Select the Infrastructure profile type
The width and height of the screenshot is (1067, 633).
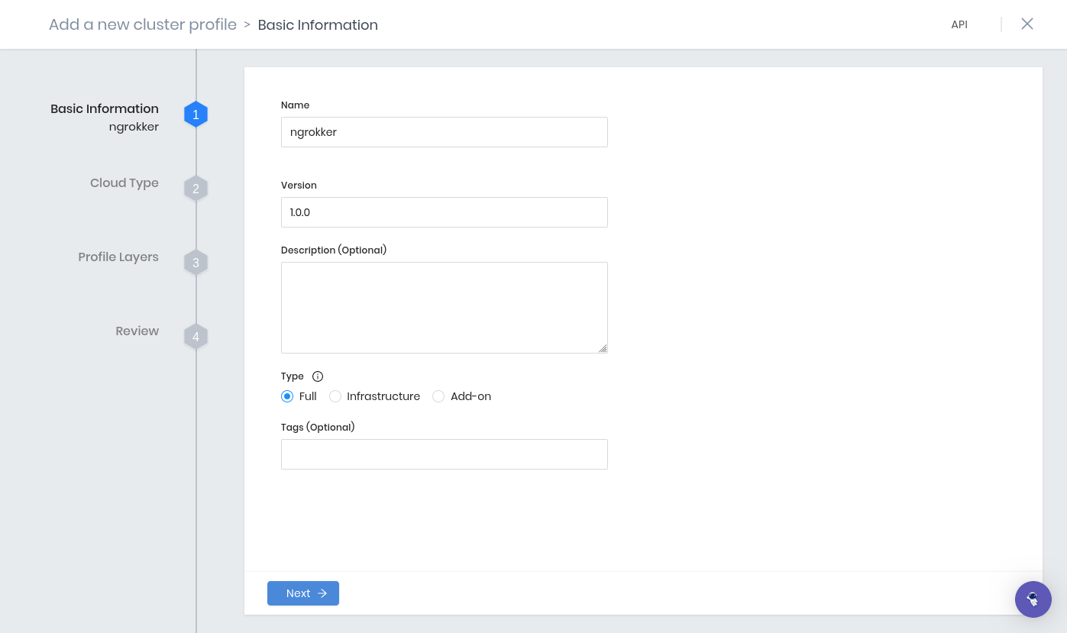pyautogui.click(x=335, y=396)
